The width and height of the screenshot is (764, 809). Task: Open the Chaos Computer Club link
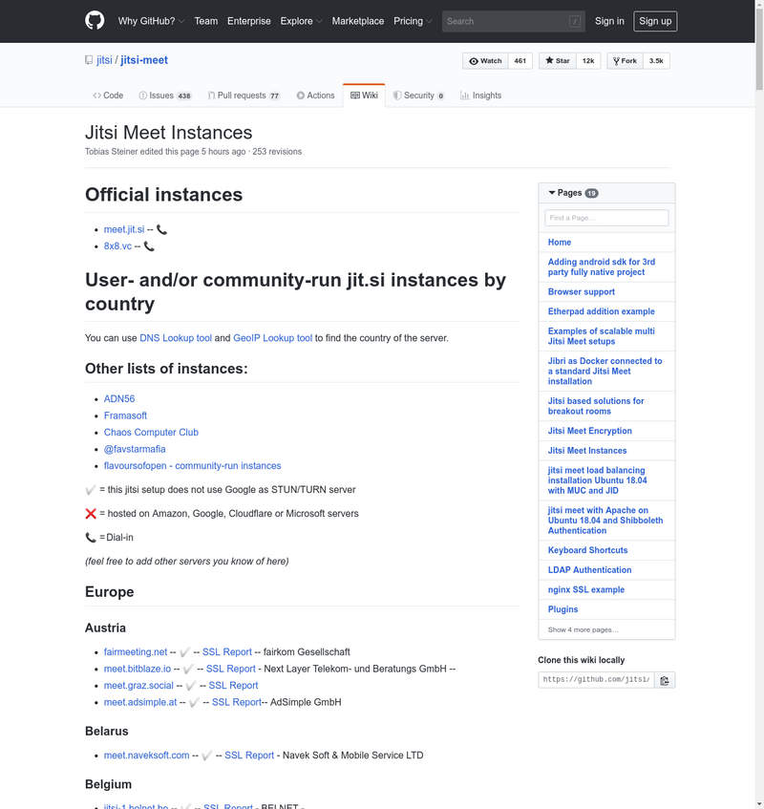pos(151,433)
